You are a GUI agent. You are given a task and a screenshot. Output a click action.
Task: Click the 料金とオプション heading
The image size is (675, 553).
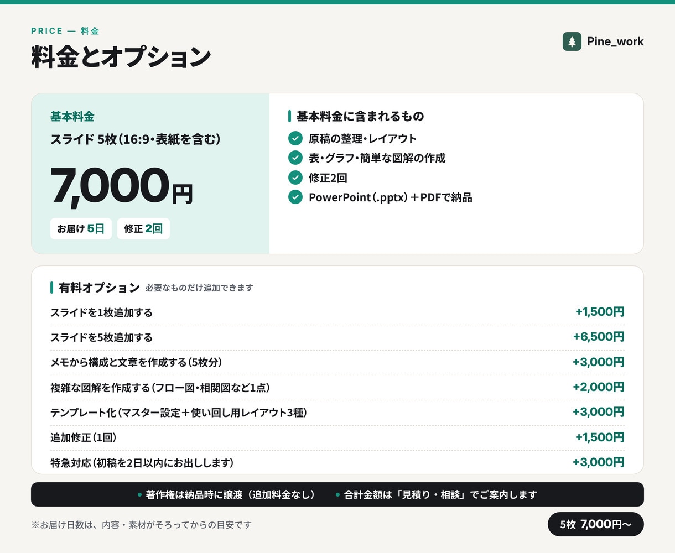[x=121, y=57]
